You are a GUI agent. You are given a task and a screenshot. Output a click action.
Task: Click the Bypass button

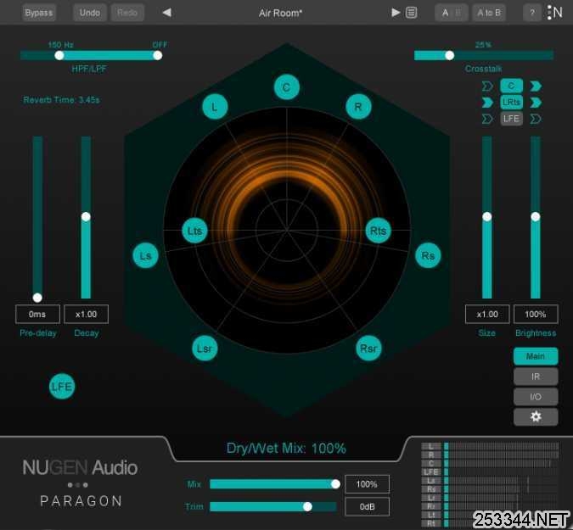coord(39,13)
